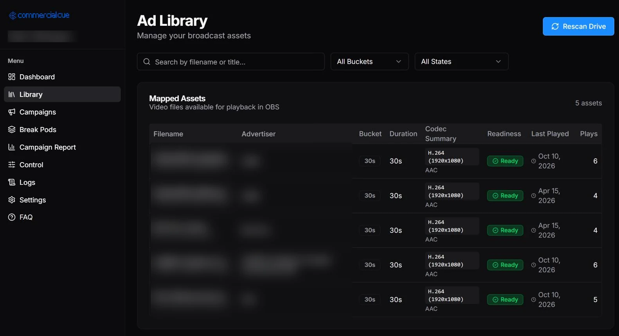Click the 30s bucket tag in last row
The image size is (619, 336).
tap(370, 300)
